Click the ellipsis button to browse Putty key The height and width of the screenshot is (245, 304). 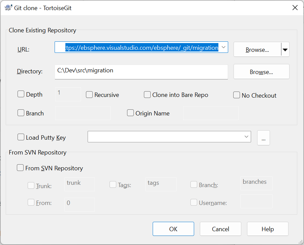264,138
